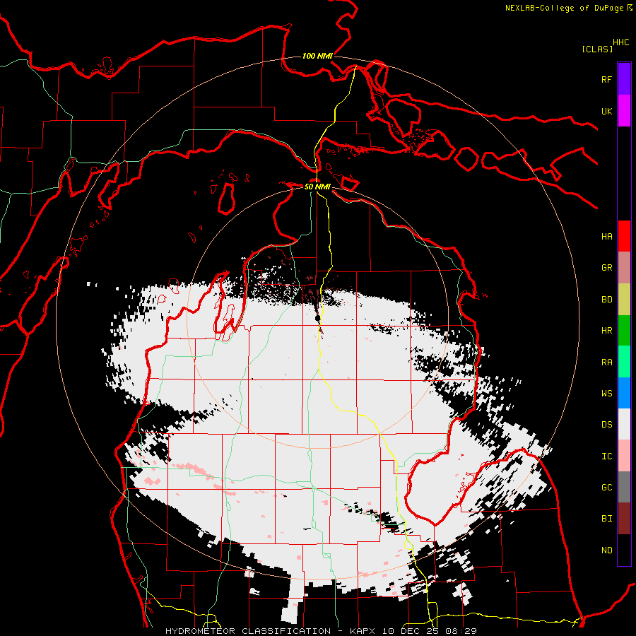Click the 10 DEC 25 date text
Screen dimensions: 636x636
pyautogui.click(x=410, y=631)
